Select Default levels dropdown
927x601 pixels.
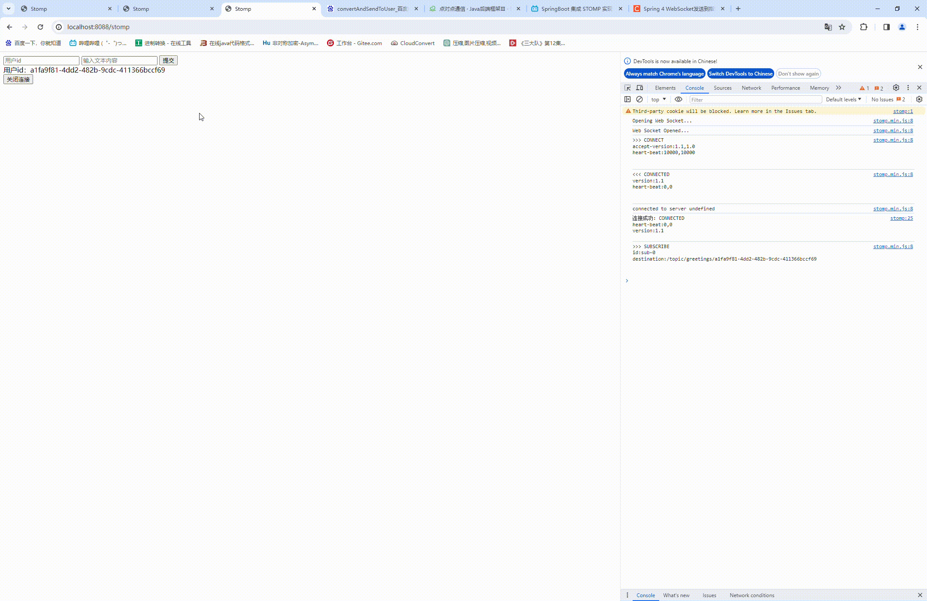843,99
